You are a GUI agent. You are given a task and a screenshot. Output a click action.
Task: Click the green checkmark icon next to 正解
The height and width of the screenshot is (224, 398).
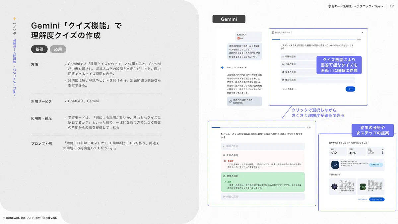pyautogui.click(x=225, y=182)
